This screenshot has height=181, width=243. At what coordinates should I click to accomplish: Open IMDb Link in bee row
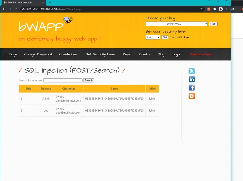coord(152,111)
